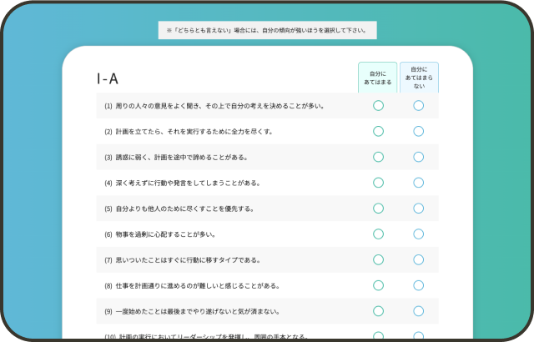Answer question 6 with 自分にあてはまる
This screenshot has width=534, height=342.
click(x=378, y=234)
